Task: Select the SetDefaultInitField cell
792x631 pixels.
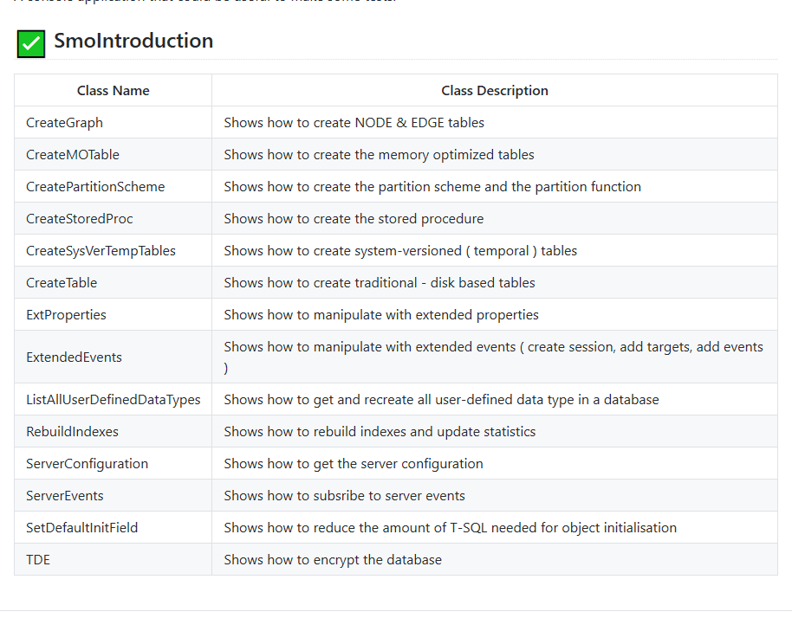Action: click(114, 528)
